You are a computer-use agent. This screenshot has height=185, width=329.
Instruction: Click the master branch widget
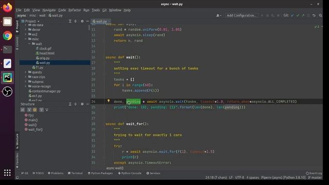(315, 177)
